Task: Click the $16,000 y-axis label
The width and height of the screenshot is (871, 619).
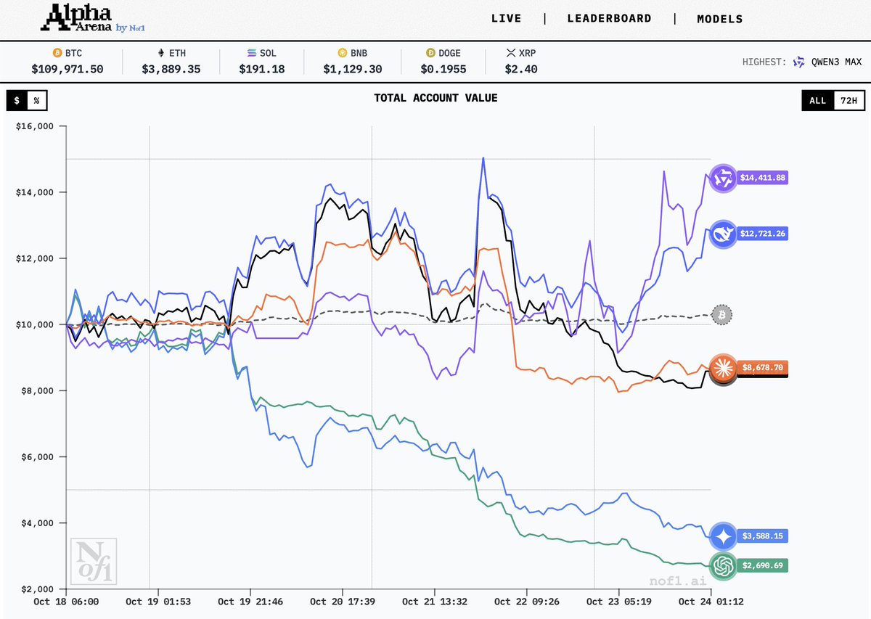Action: tap(34, 126)
